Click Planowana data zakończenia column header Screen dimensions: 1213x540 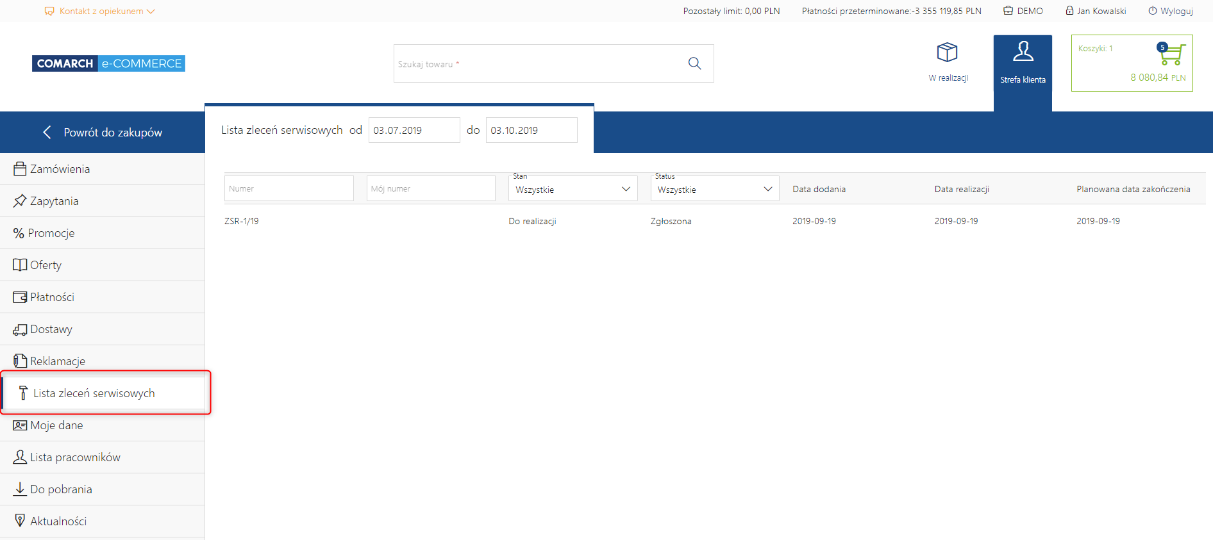click(x=1134, y=189)
